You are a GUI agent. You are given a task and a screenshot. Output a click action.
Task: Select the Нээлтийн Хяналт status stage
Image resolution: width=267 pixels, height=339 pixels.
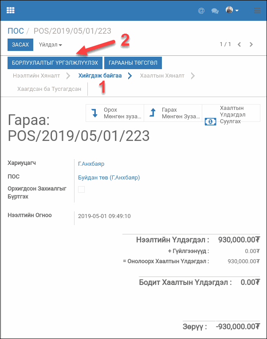(36, 76)
